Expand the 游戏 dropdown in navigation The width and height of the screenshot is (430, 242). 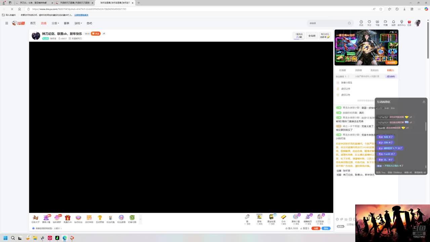78,23
